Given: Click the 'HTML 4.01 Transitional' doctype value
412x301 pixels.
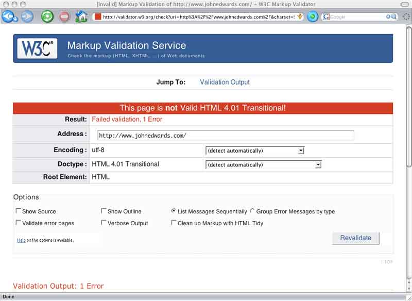Looking at the screenshot, I should tap(125, 164).
